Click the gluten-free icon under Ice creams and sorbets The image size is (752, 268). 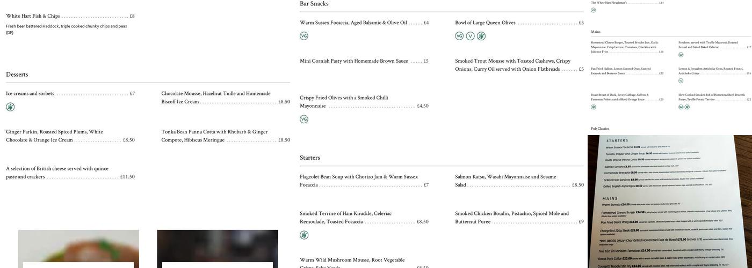(x=10, y=107)
